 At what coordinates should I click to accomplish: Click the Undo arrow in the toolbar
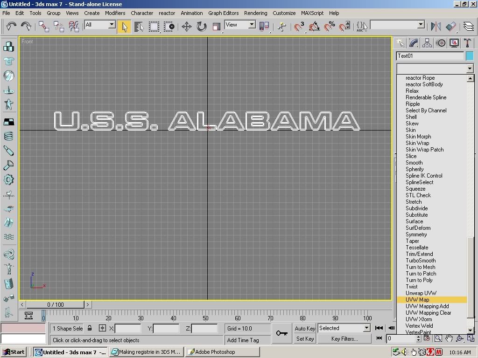click(x=11, y=26)
